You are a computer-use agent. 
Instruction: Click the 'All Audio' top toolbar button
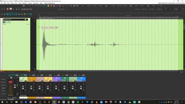(113, 6)
